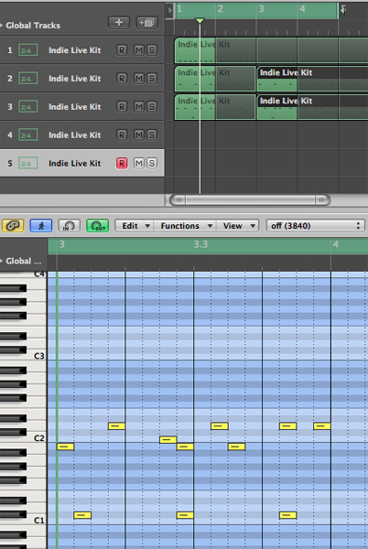
Task: Toggle the MIDI In button
Action: click(x=69, y=226)
